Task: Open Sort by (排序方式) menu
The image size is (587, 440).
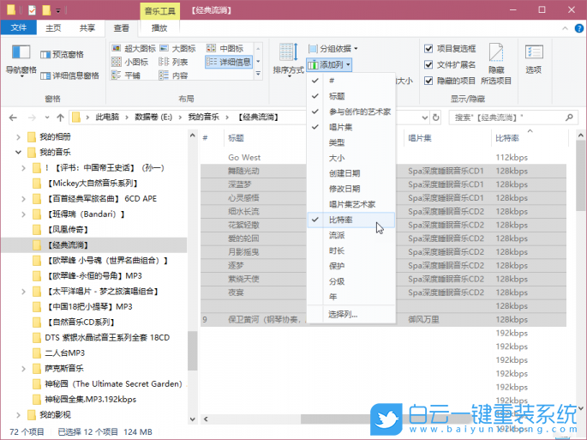Action: click(288, 59)
